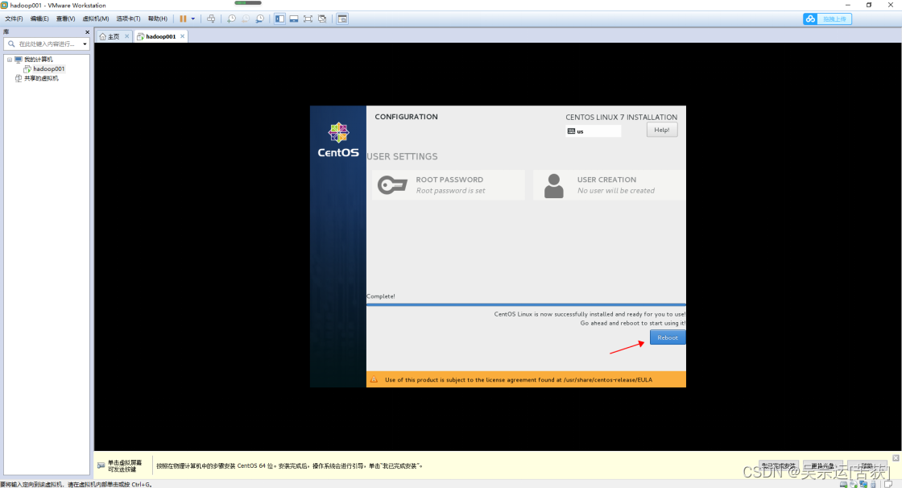Open the 虚拟机(M) menu
The image size is (902, 488).
coord(96,19)
